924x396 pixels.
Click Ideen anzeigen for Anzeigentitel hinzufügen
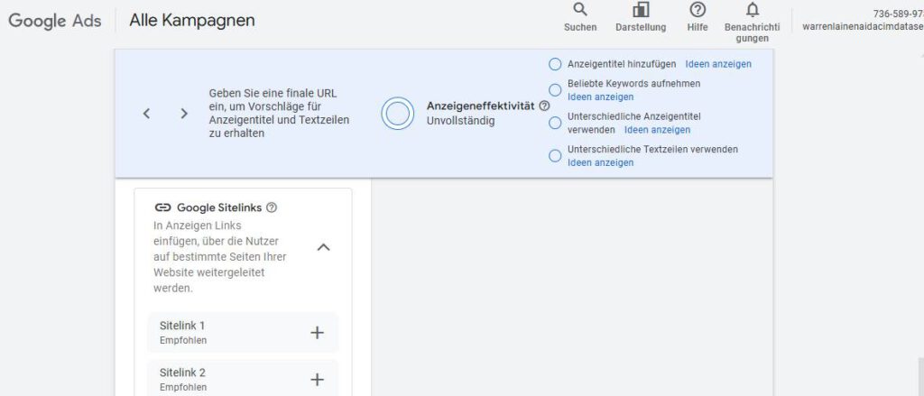pos(718,64)
